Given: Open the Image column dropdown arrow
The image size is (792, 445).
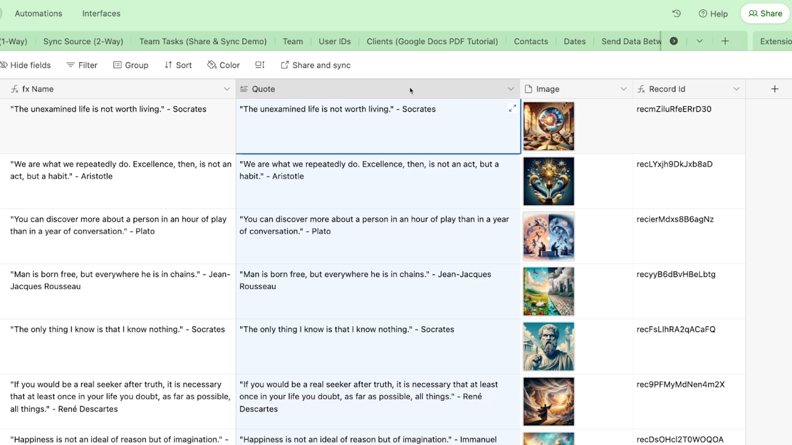Looking at the screenshot, I should point(624,89).
